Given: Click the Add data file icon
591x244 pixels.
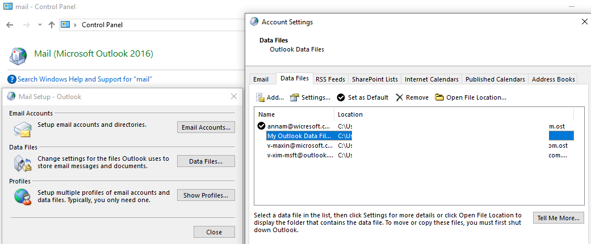Looking at the screenshot, I should [261, 97].
